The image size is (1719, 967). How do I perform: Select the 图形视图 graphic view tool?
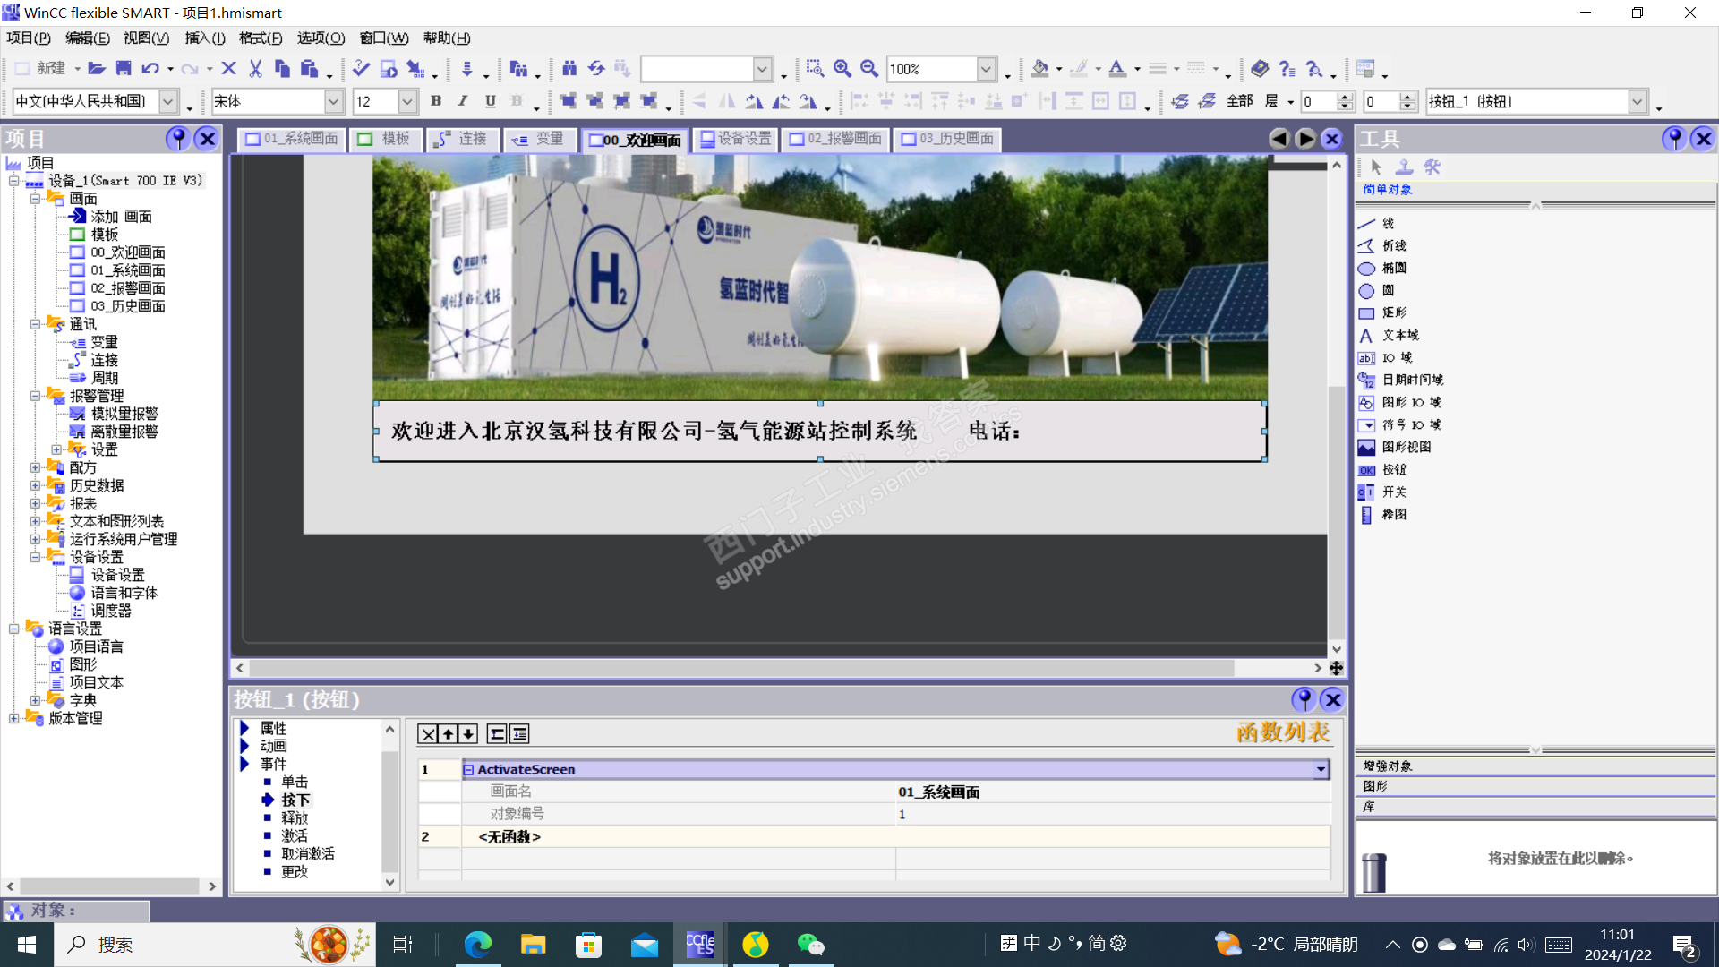1406,447
